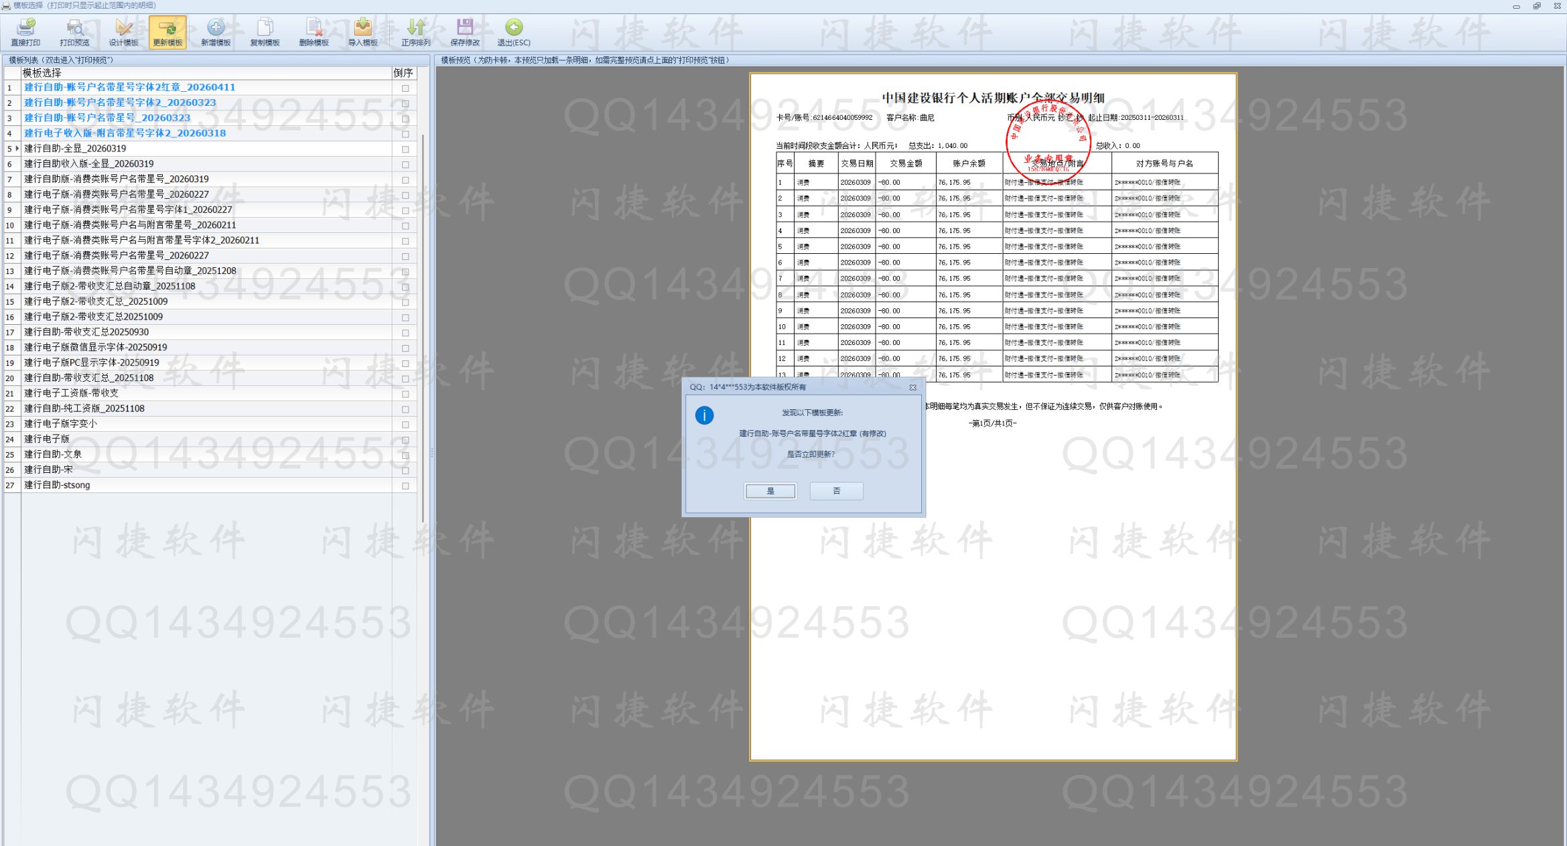
Task: Close the update dialog with X
Action: (x=912, y=388)
